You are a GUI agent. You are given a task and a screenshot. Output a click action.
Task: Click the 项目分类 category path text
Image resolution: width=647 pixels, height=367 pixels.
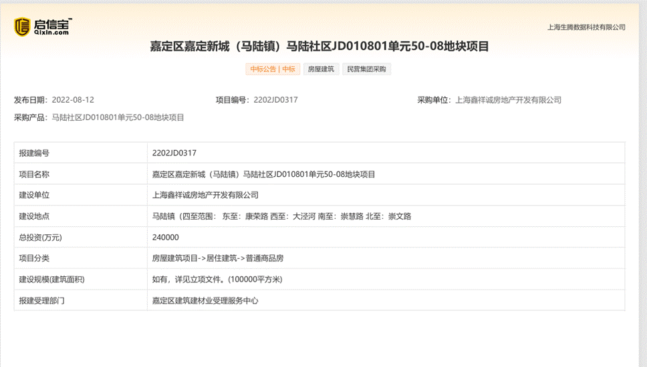222,258
